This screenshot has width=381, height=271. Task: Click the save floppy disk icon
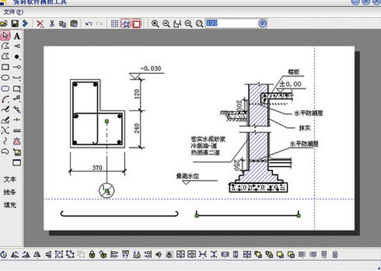[15, 24]
